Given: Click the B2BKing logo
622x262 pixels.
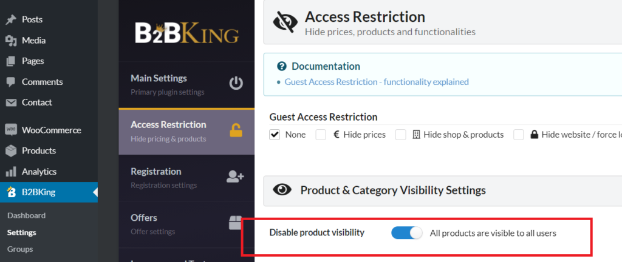Looking at the screenshot, I should point(187,33).
